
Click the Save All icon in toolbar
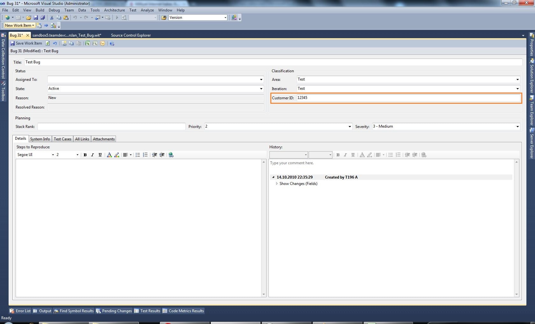point(42,18)
